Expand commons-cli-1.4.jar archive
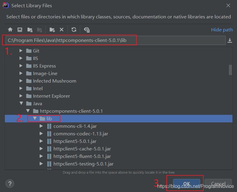 pos(41,126)
